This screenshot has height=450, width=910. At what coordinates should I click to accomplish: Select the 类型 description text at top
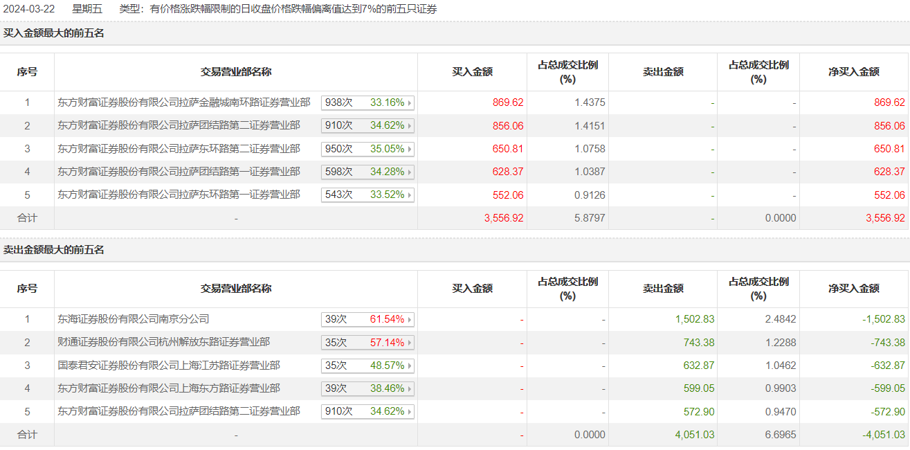pyautogui.click(x=278, y=9)
